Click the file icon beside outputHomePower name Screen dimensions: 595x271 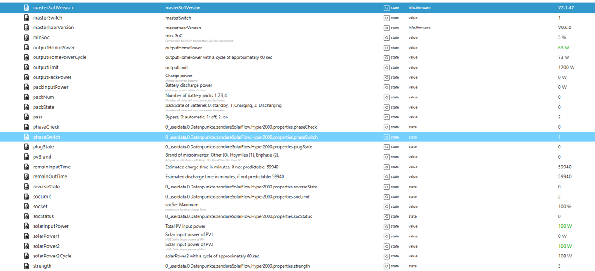coord(27,48)
